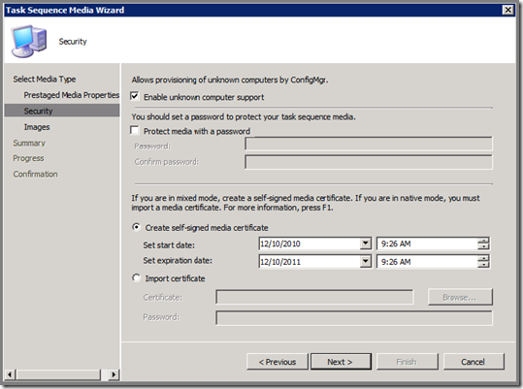This screenshot has height=389, width=523.
Task: Select the Security step in sidebar
Action: (62, 111)
